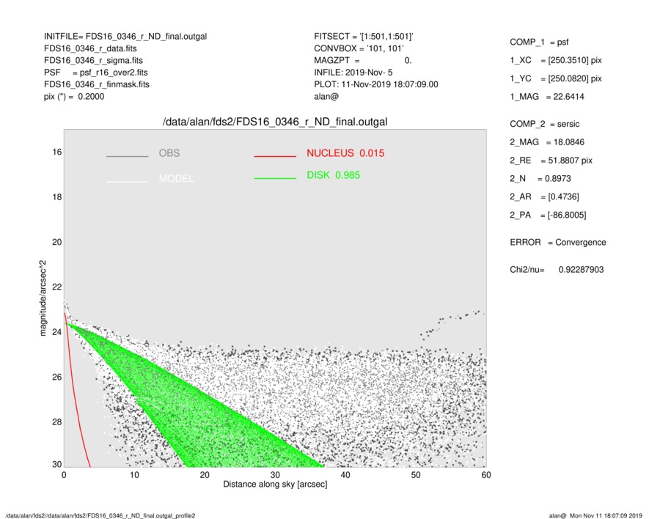Click the Chi2/nu value
Screen dimensions: 649x519
click(581, 270)
